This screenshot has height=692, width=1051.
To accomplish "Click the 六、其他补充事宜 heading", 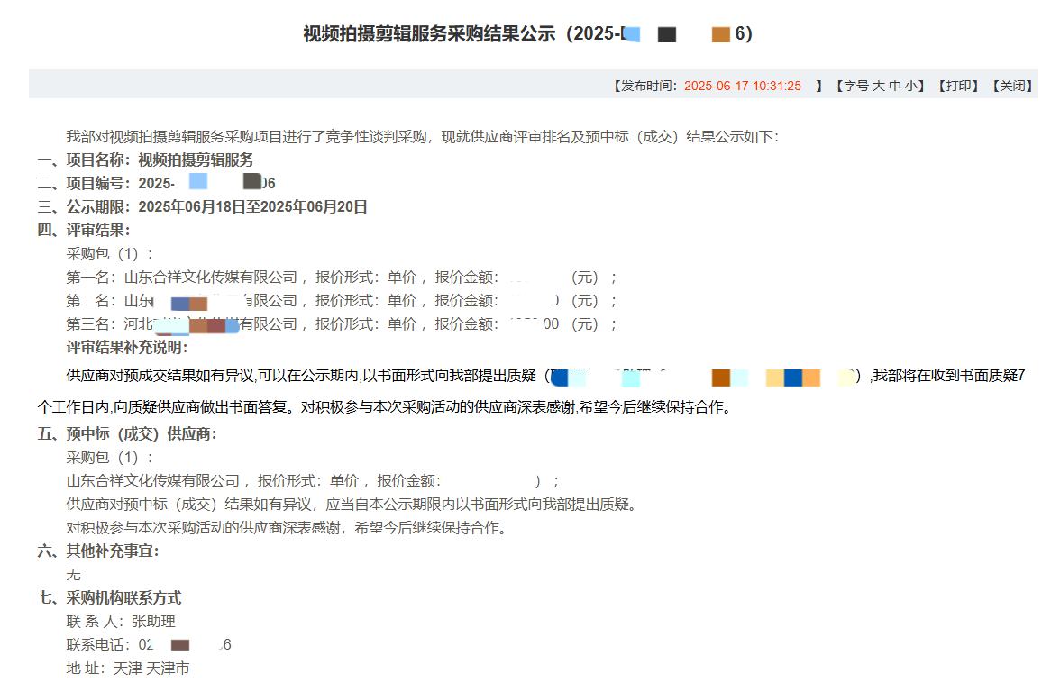I will tap(98, 551).
